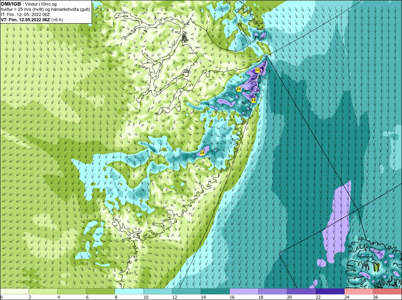
Task: Select the 12–14 m/s teal swatch
Action: click(187, 291)
